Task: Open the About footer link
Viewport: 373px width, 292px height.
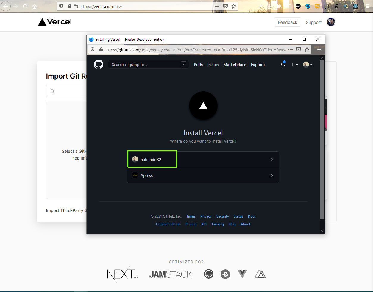Action: [x=245, y=224]
